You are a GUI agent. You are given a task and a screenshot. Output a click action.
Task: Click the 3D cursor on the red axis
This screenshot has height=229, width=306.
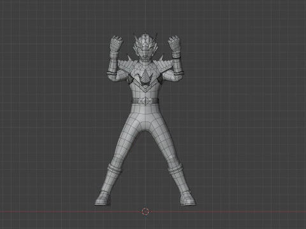point(145,211)
